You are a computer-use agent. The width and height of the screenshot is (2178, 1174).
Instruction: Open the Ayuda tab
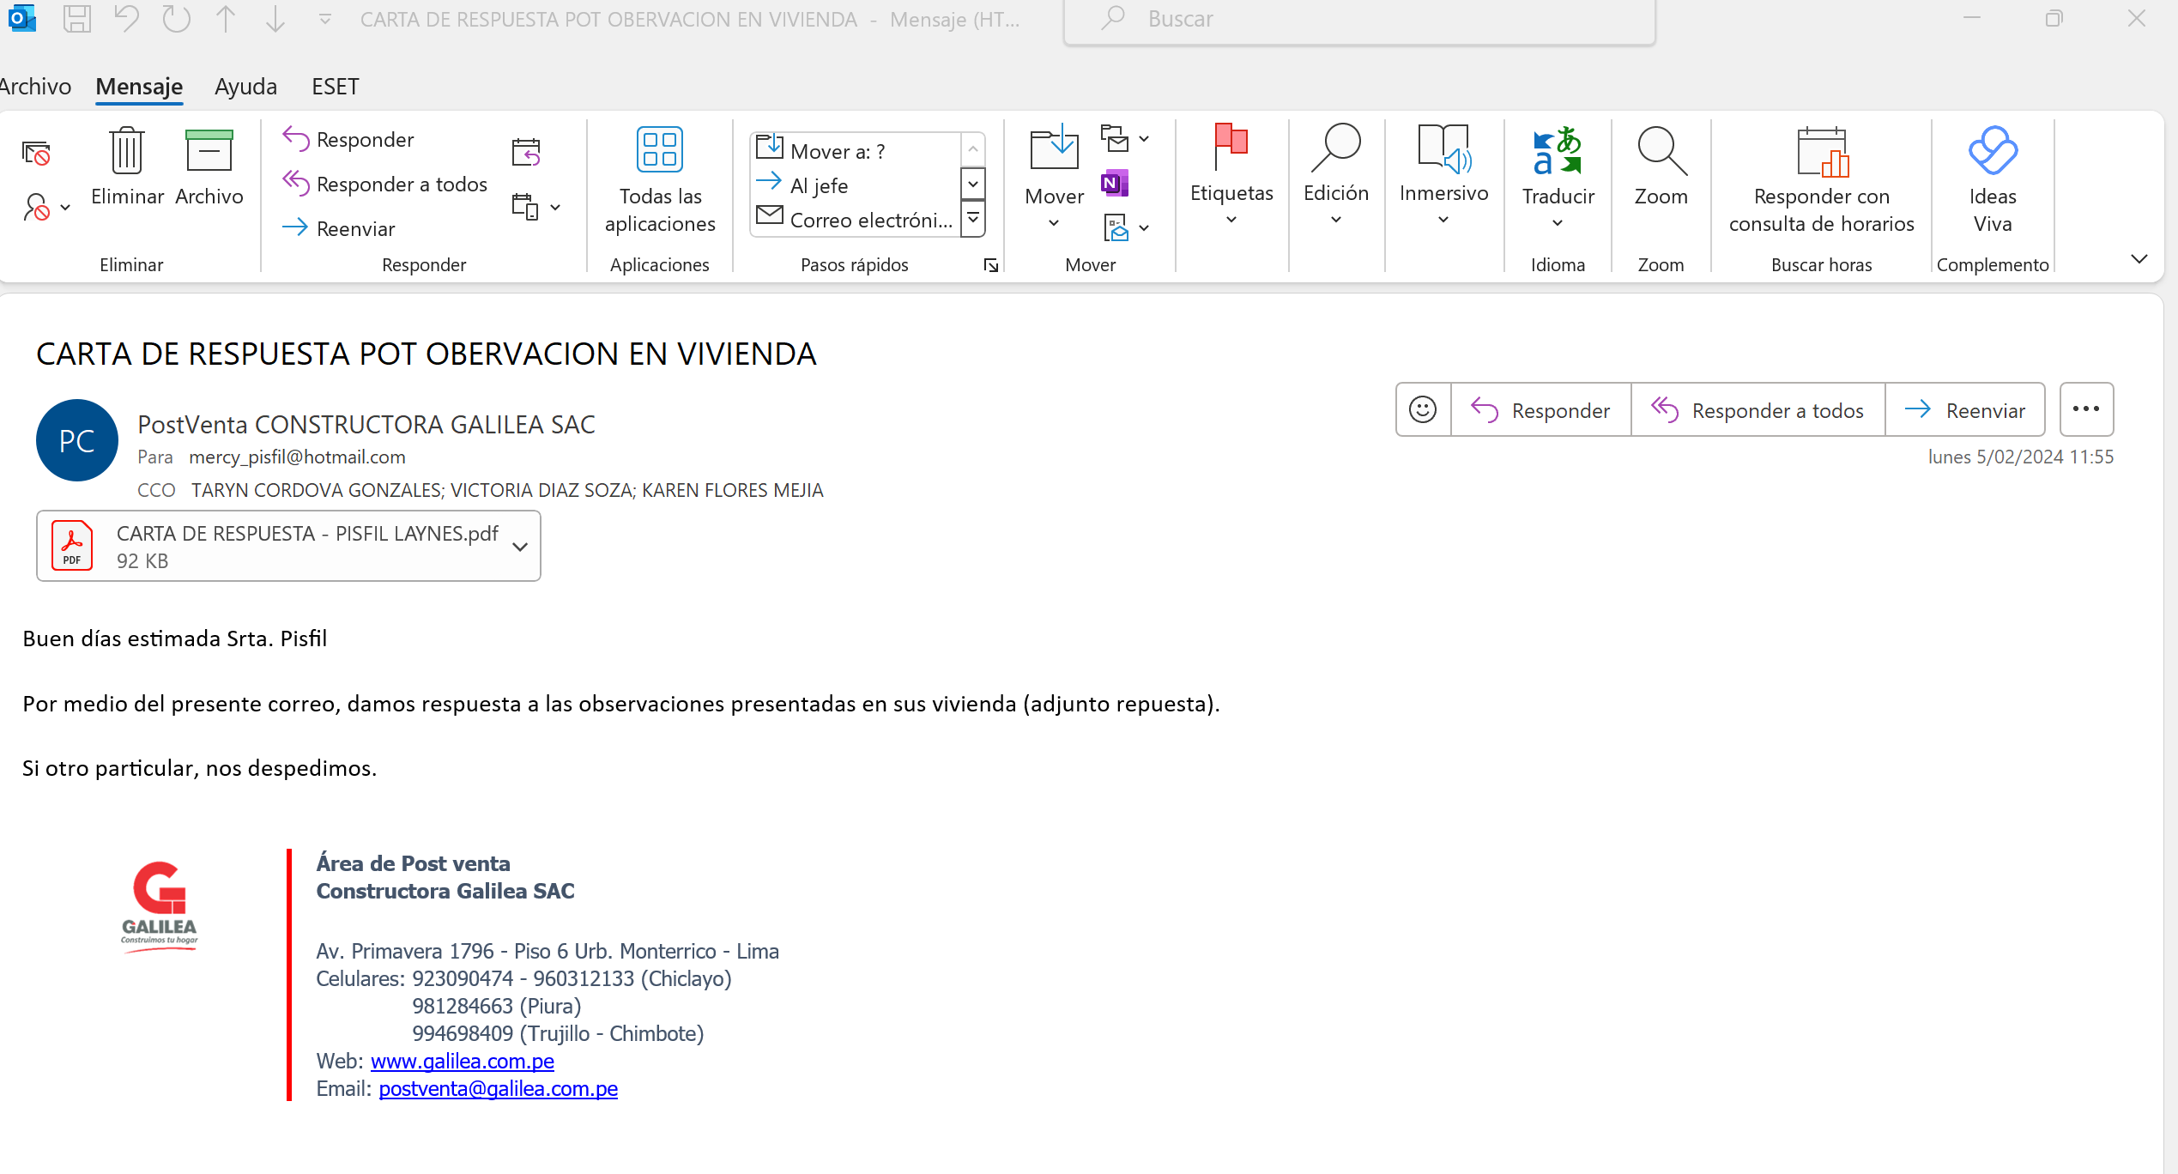pos(245,87)
